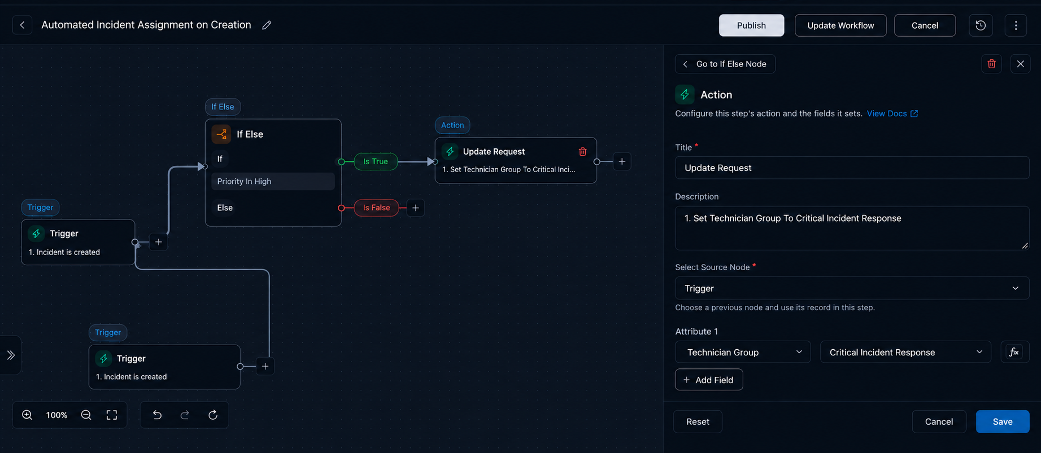Refresh the canvas with circular arrow
Image resolution: width=1041 pixels, height=453 pixels.
[213, 415]
